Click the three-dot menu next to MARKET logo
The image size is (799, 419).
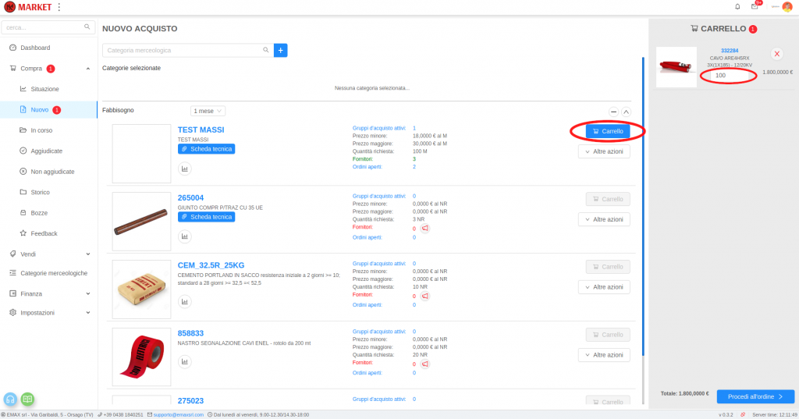click(x=59, y=7)
